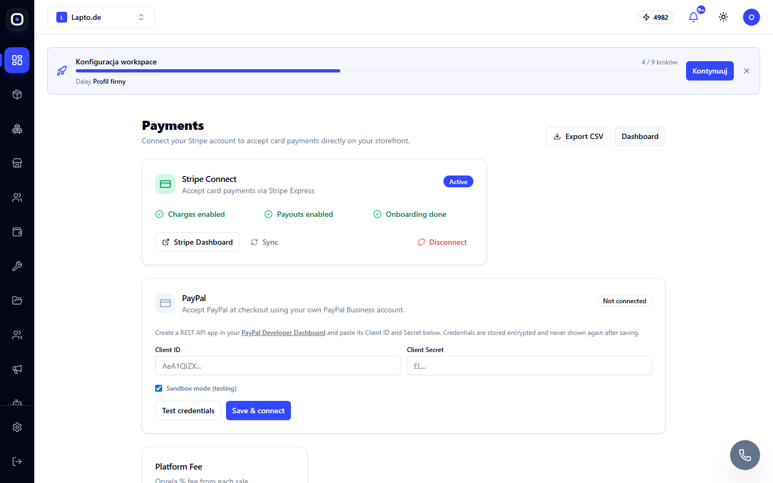
Task: Open the Lapto.de workspace switcher
Action: coord(101,17)
